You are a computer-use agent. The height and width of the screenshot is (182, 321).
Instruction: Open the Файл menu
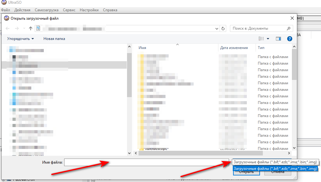[6, 10]
